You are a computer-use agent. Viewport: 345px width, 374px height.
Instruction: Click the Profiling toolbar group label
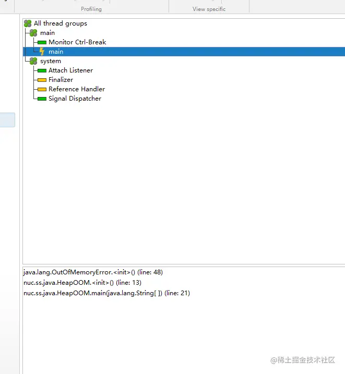91,9
